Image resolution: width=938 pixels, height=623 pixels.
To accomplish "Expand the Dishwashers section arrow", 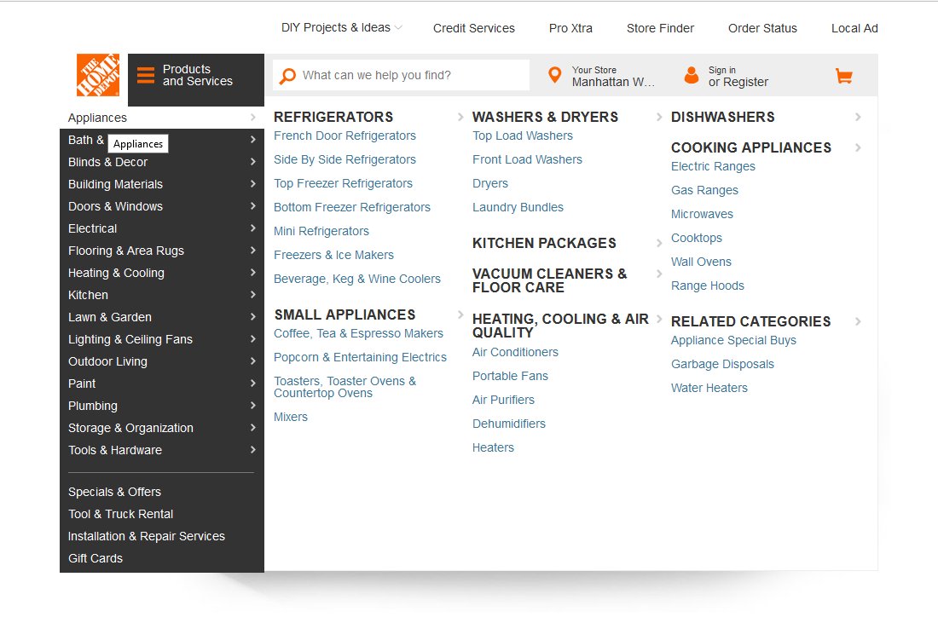I will coord(859,117).
